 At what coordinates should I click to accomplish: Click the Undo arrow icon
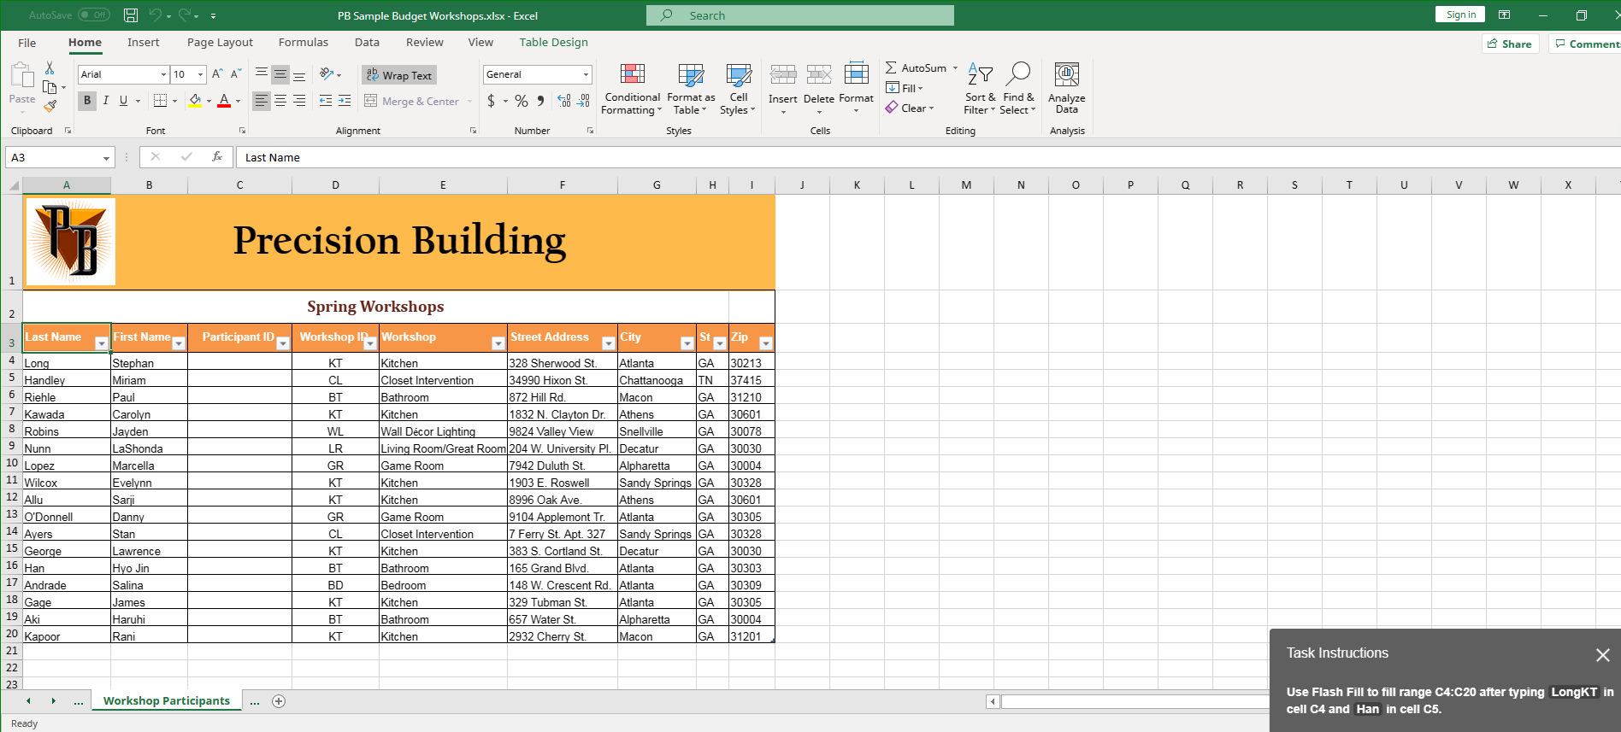[x=155, y=15]
